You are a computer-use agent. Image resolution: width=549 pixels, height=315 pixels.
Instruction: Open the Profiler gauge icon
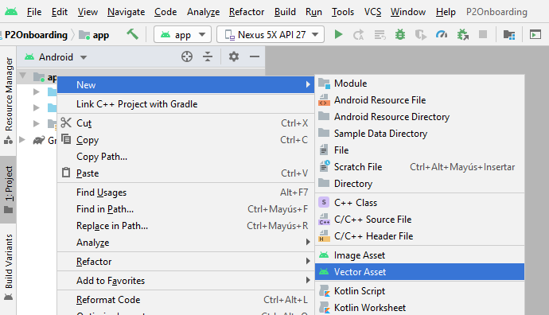(x=441, y=34)
